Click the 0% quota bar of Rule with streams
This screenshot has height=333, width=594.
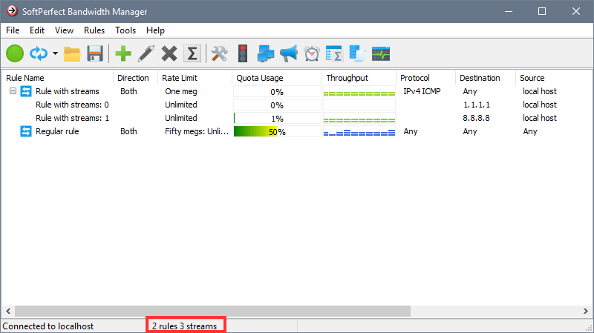tap(277, 91)
